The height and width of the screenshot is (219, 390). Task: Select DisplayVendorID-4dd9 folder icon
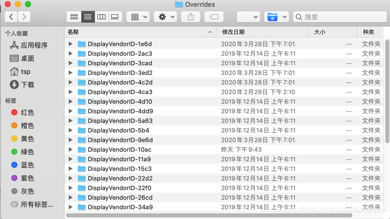(x=82, y=111)
